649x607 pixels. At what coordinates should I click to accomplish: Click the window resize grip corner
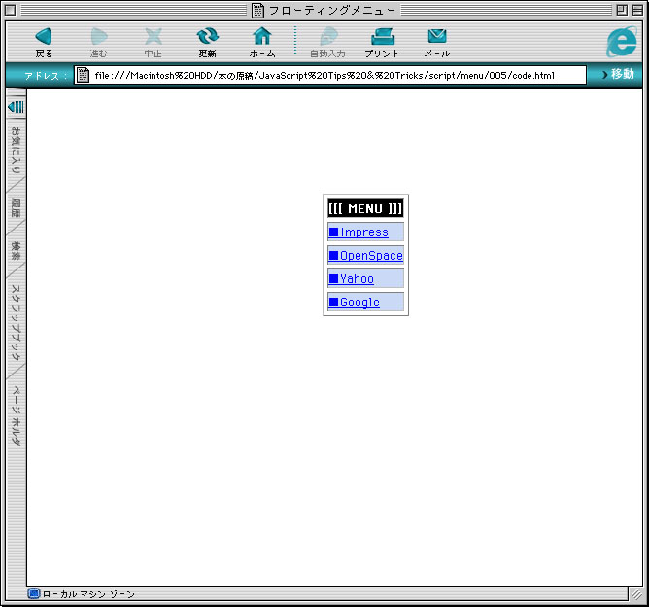[x=636, y=594]
